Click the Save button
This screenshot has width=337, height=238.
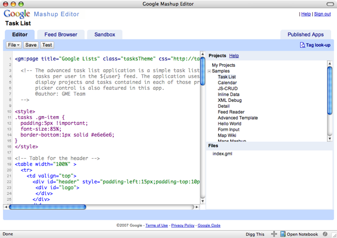coord(31,45)
